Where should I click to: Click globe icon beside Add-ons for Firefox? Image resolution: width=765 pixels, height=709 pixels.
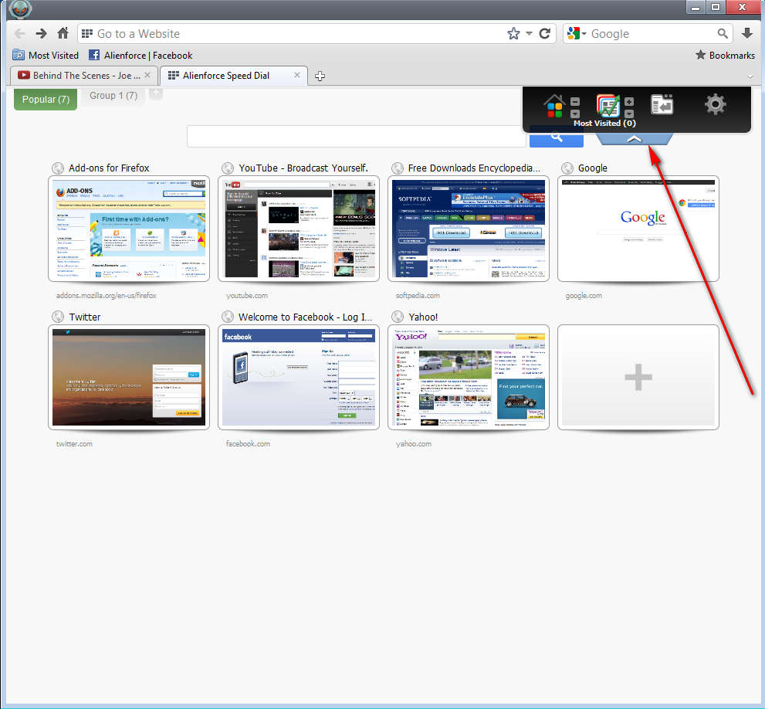(x=58, y=168)
